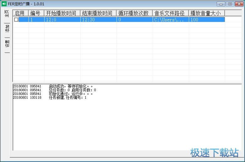Open the 添加 side tab
This screenshot has height=162, width=245.
tap(7, 30)
